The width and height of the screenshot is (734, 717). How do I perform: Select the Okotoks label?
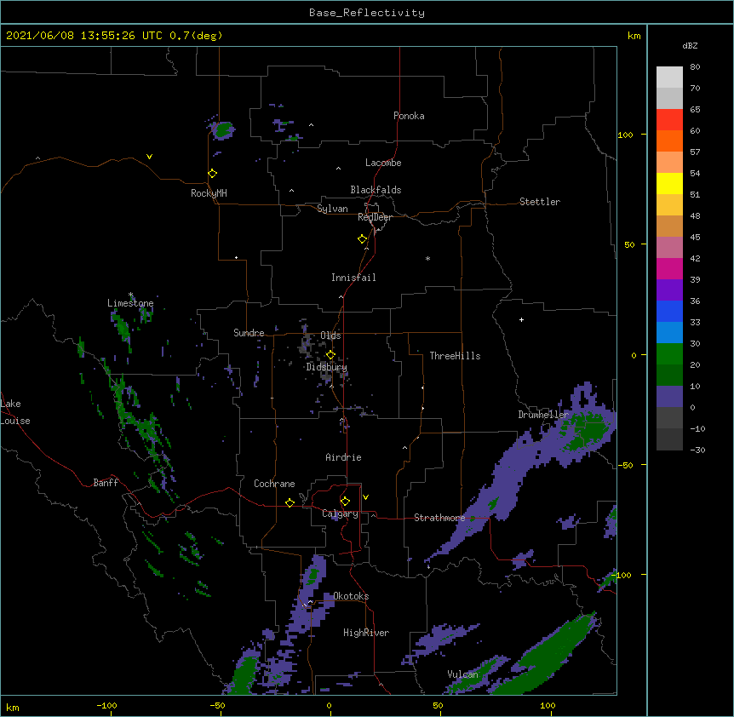click(x=351, y=596)
